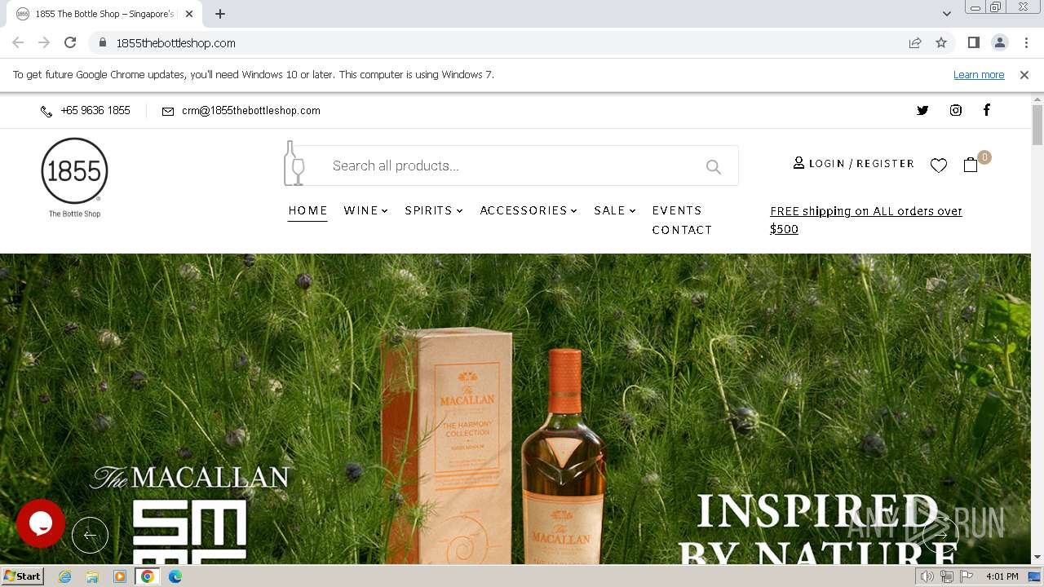Toggle the browser side panel
This screenshot has height=587, width=1044.
coord(973,42)
